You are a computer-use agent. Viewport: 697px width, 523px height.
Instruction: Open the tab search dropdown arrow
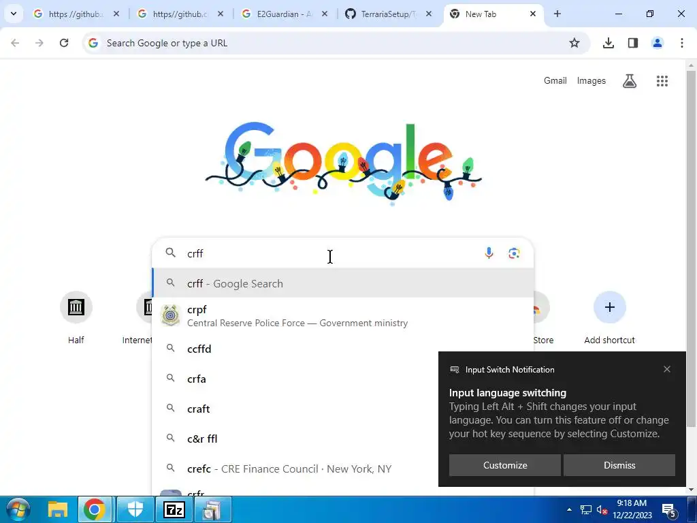[x=14, y=14]
